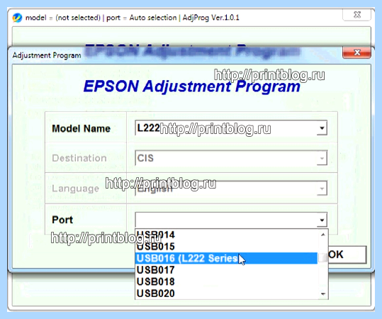The height and width of the screenshot is (319, 382).
Task: Select USB017 in the port list
Action: click(226, 270)
